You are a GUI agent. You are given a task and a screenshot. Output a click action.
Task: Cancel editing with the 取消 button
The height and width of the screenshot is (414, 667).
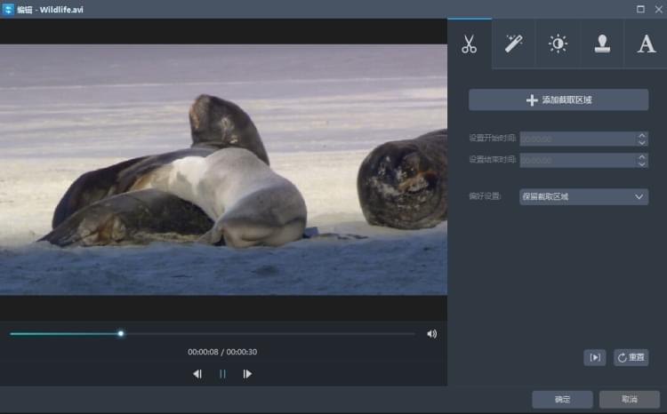[630, 400]
